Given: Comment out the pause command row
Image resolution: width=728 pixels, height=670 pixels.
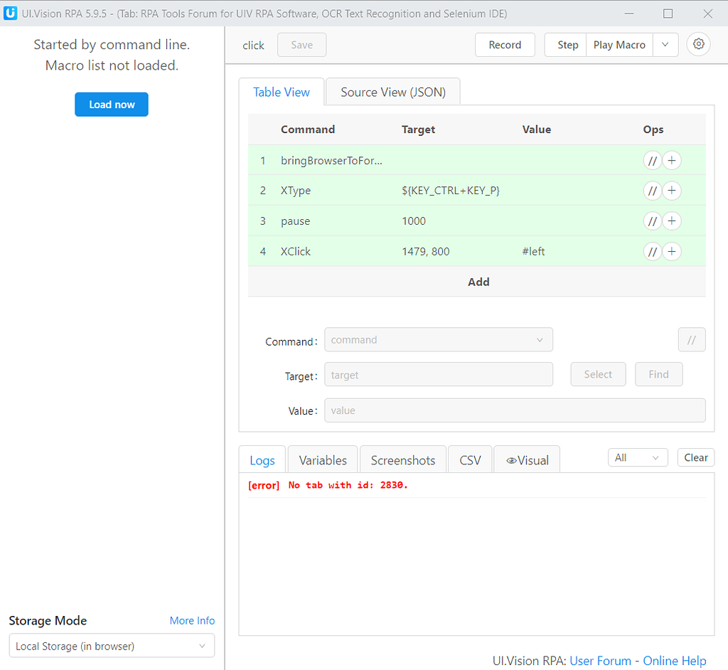Looking at the screenshot, I should click(652, 220).
